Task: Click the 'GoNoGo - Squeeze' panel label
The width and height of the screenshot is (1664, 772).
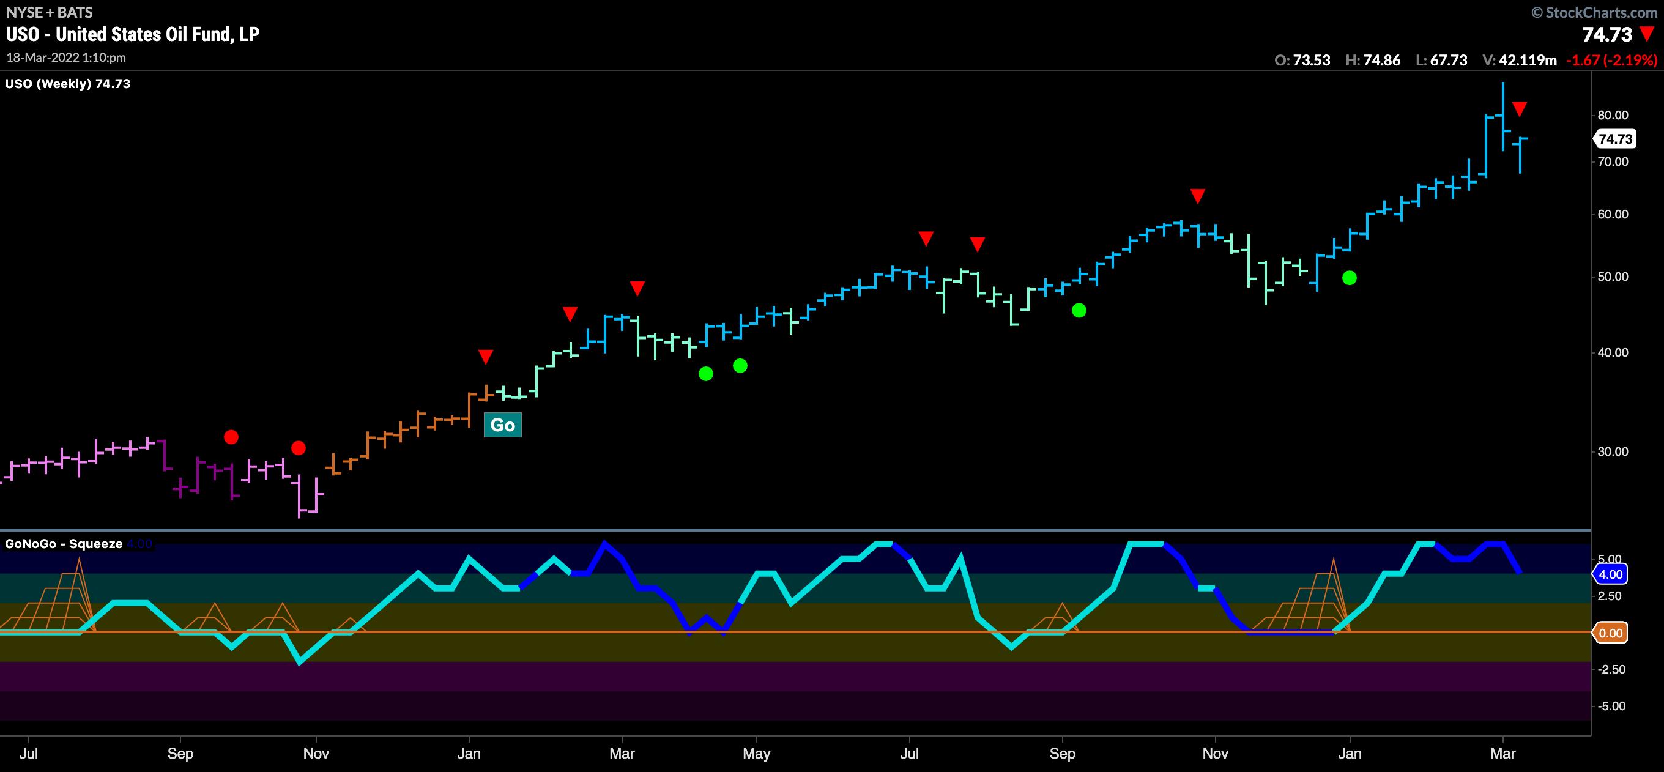Action: [63, 544]
